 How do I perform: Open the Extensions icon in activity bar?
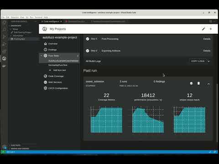(x=4, y=51)
